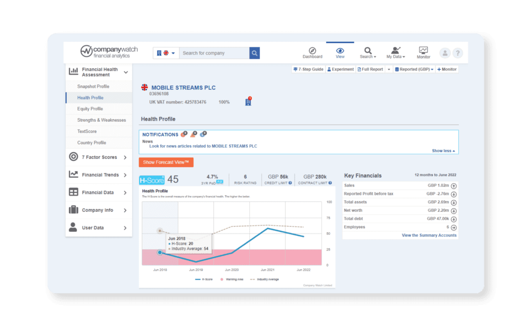Click the blue search submit button
The image size is (522, 333).
pyautogui.click(x=254, y=53)
